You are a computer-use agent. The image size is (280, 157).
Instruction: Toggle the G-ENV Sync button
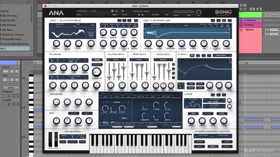[200, 84]
